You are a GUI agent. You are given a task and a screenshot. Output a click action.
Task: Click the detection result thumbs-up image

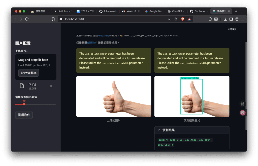click(192, 96)
